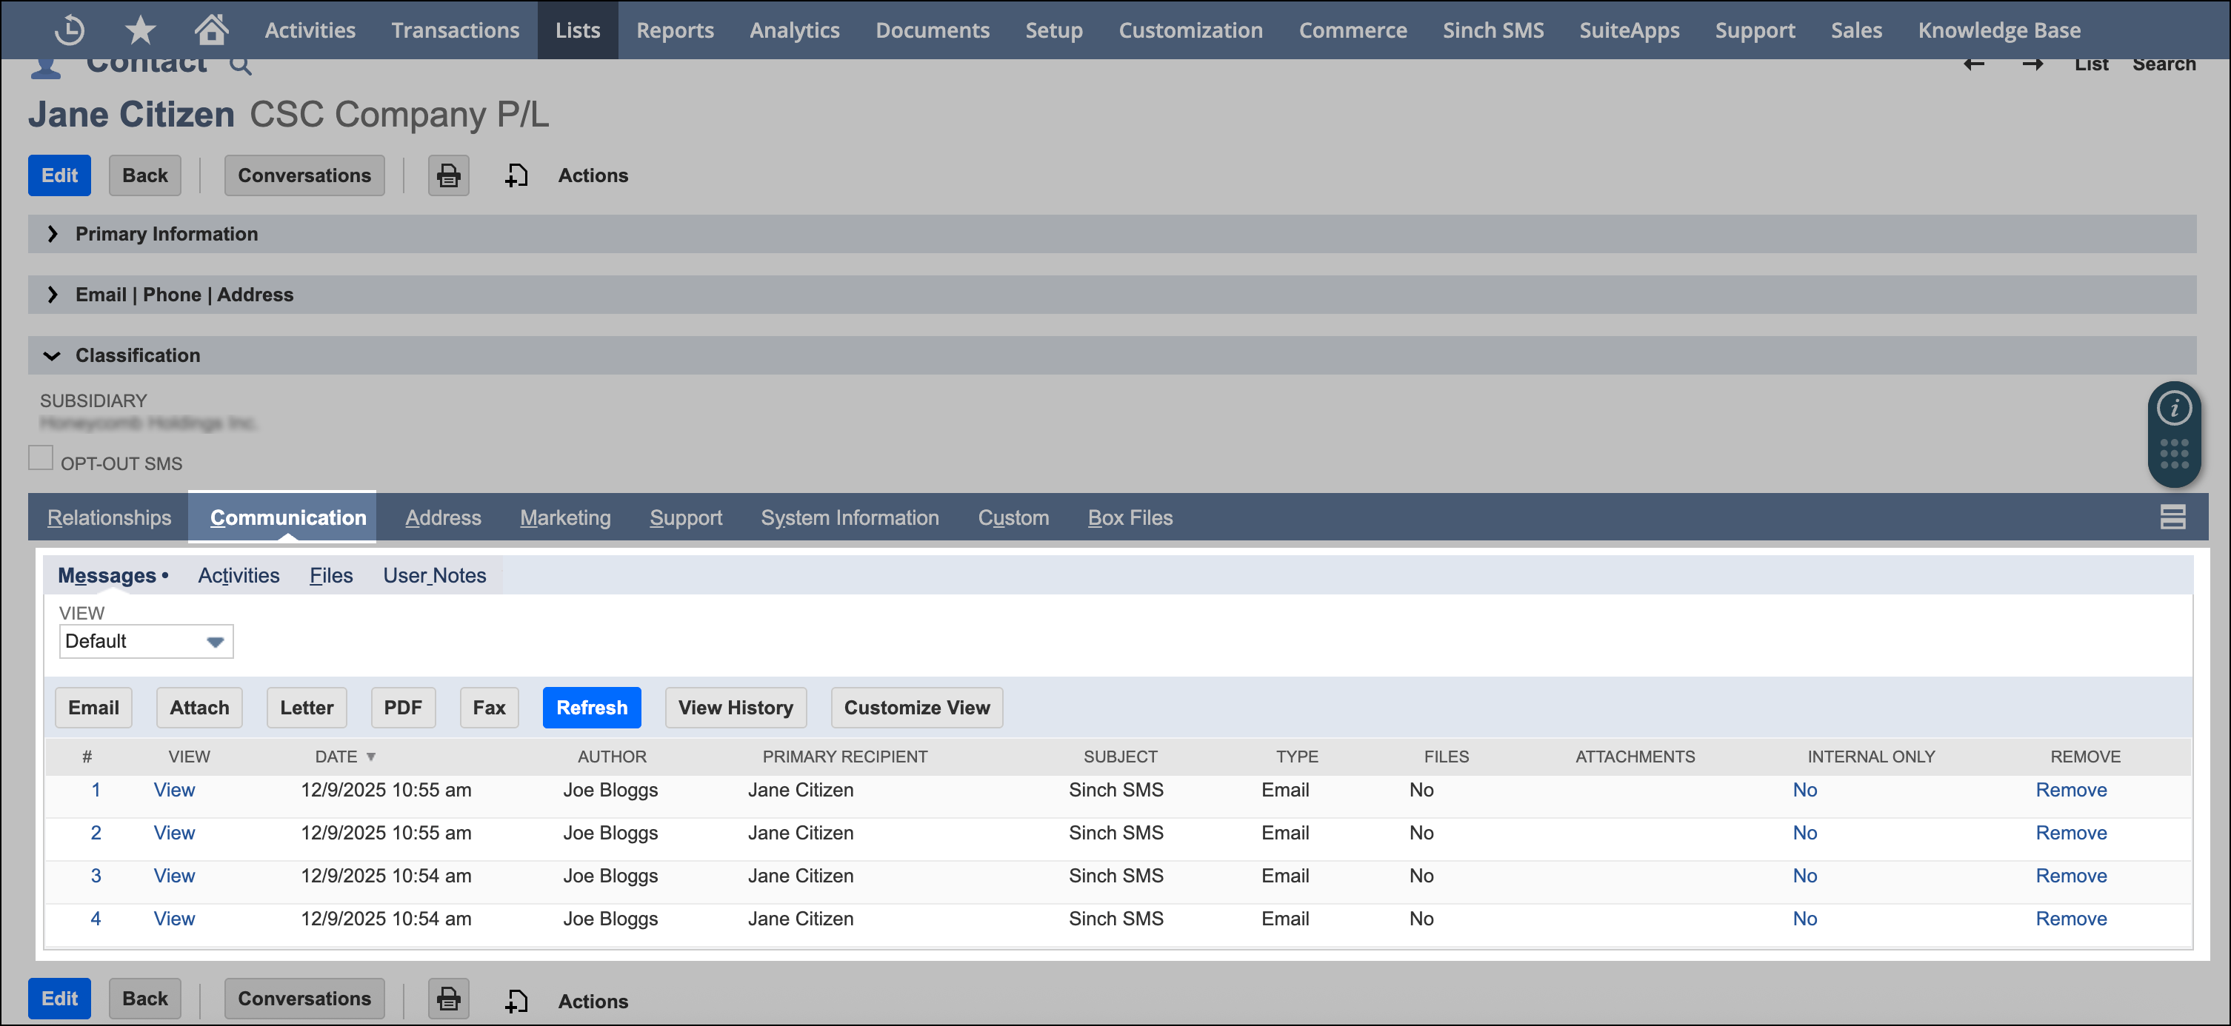Tick the OPT-OUT SMS checkbox
The height and width of the screenshot is (1026, 2231).
(x=41, y=458)
